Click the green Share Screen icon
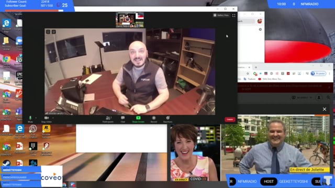This screenshot has width=335, height=188. [x=138, y=118]
